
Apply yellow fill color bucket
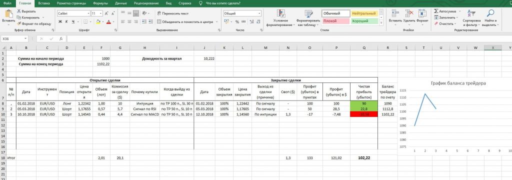pos(98,22)
